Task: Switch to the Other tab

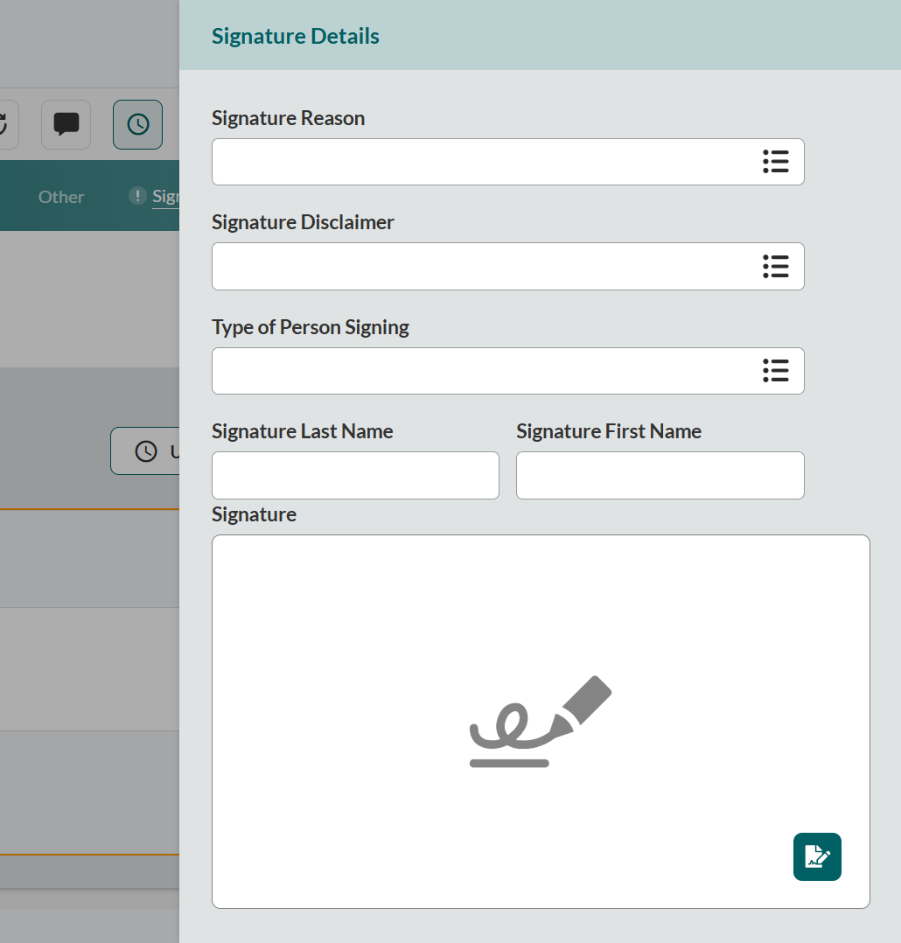Action: [60, 196]
